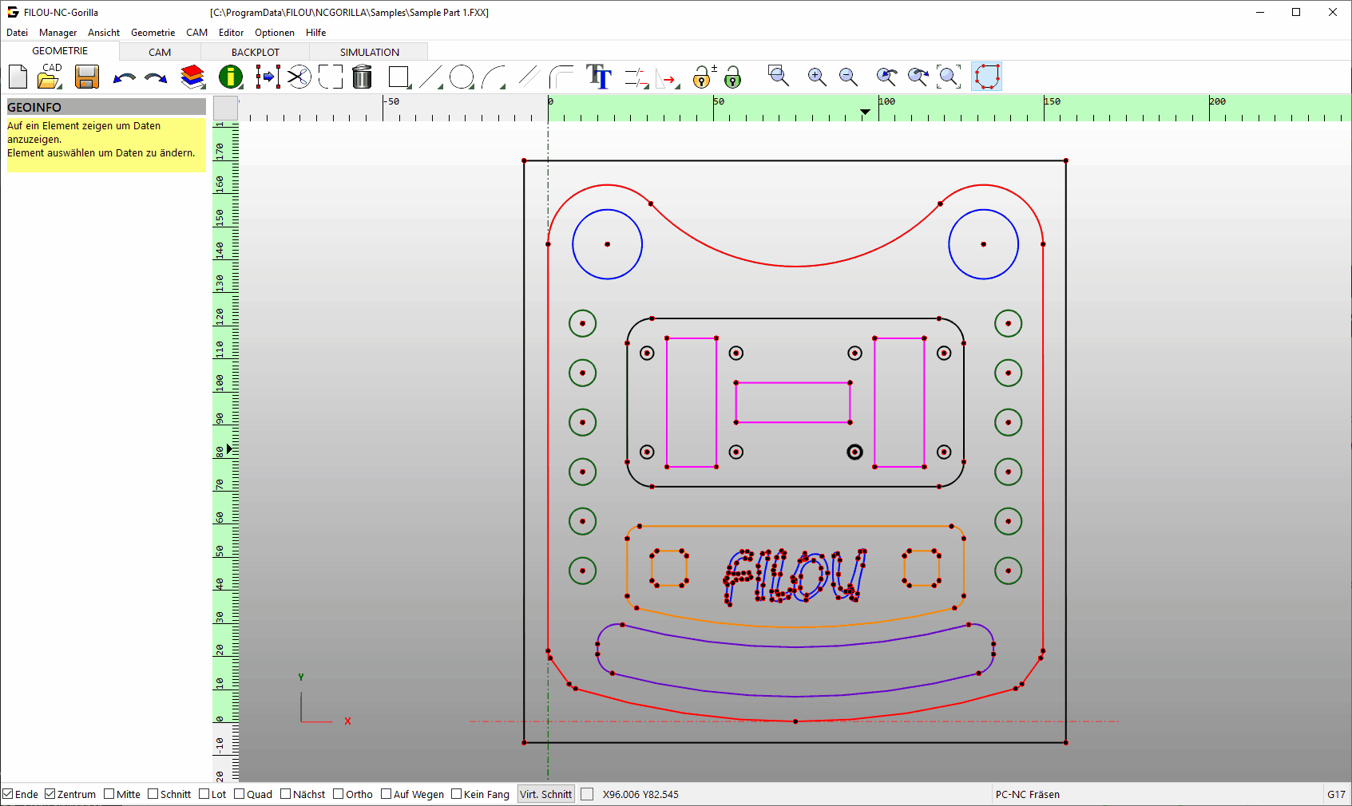Click the GEOINFO panel header
This screenshot has width=1352, height=806.
pos(106,107)
